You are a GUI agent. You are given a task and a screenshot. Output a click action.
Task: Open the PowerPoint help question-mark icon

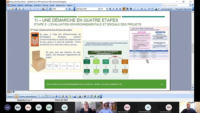[69, 9]
